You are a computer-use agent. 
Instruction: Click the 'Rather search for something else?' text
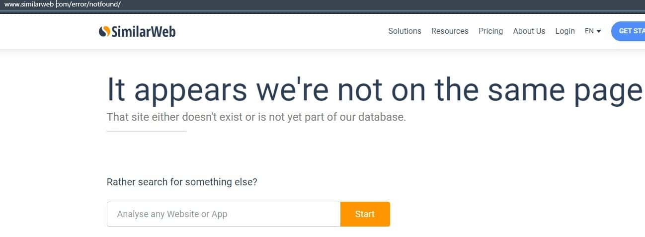tap(182, 182)
